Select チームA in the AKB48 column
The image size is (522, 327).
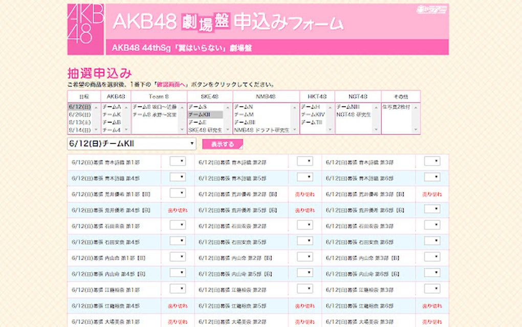(x=112, y=107)
